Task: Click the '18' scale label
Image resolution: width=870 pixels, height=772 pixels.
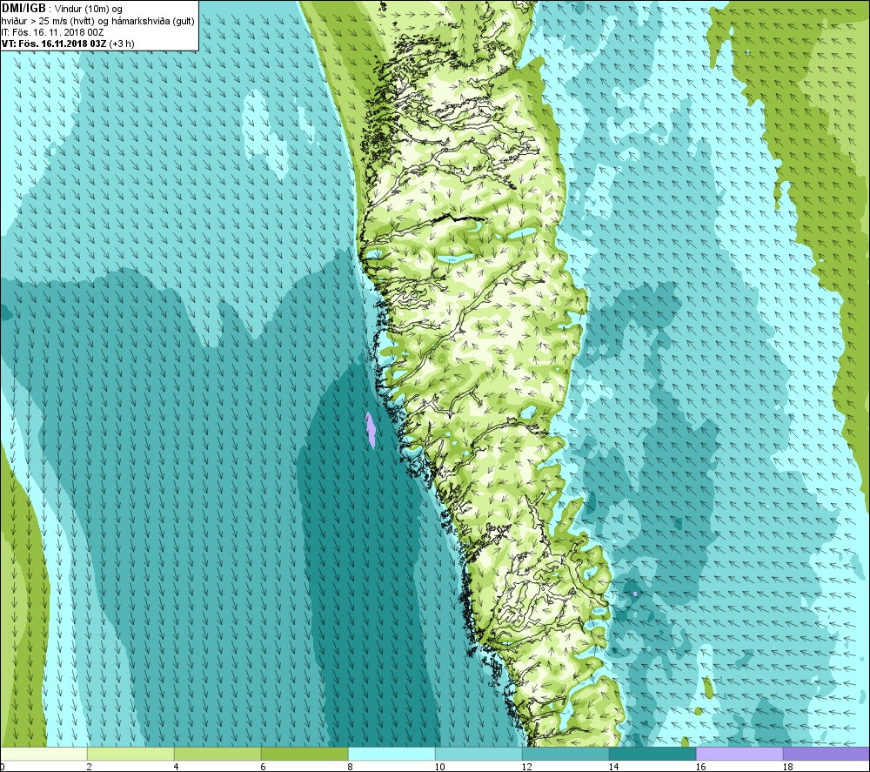Action: pos(788,767)
